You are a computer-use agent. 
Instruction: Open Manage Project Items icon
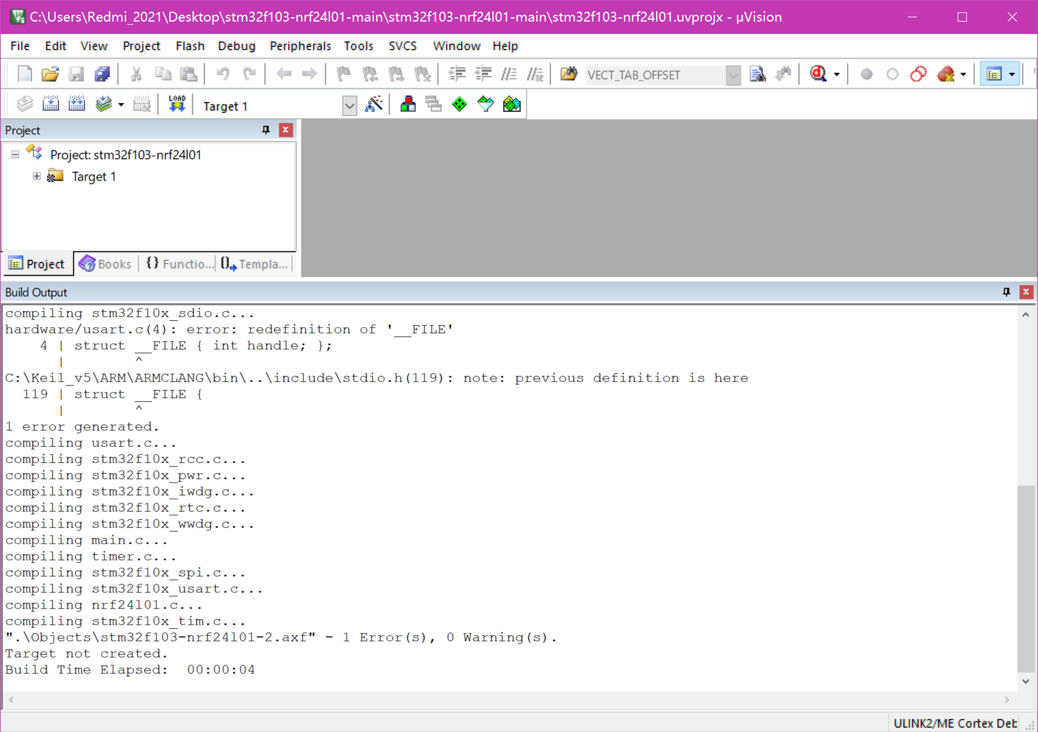pyautogui.click(x=408, y=104)
